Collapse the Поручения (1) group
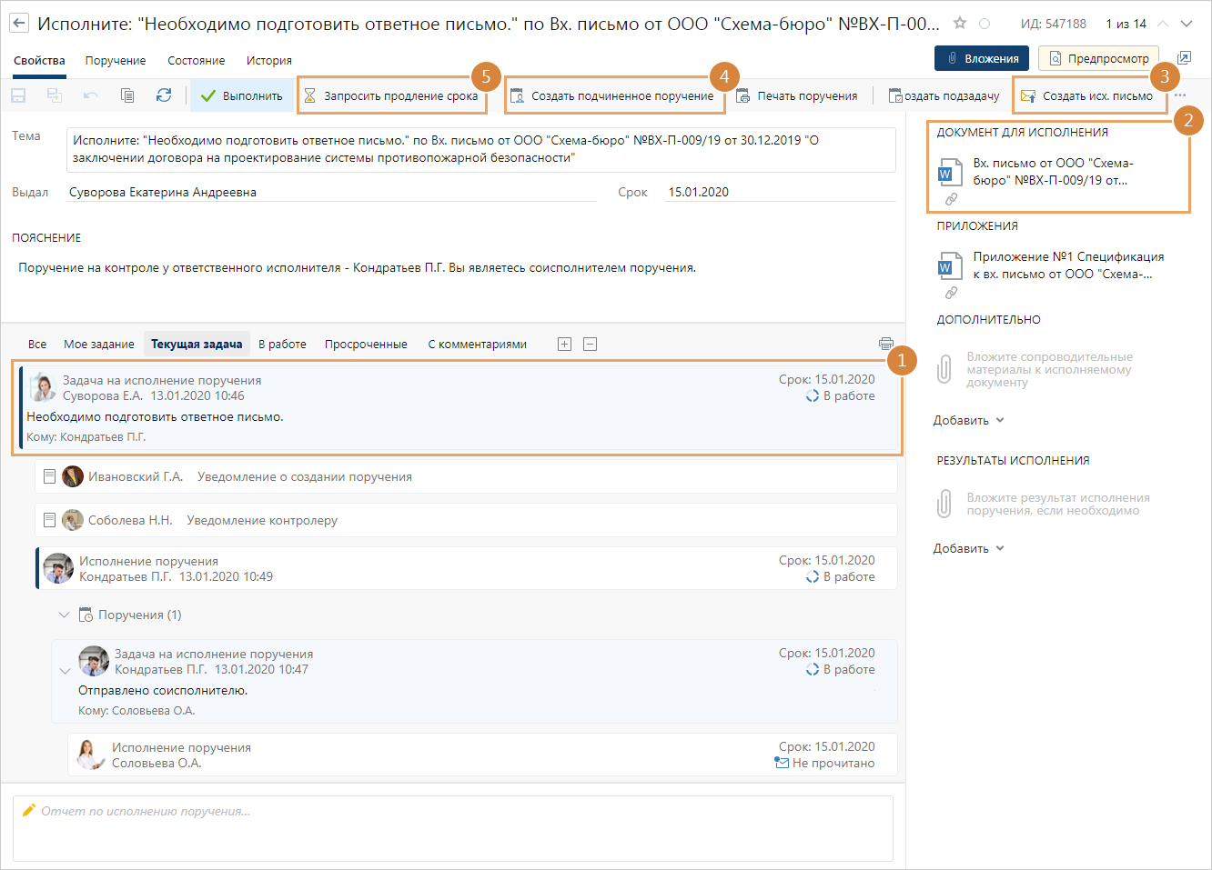1212x870 pixels. pos(65,615)
